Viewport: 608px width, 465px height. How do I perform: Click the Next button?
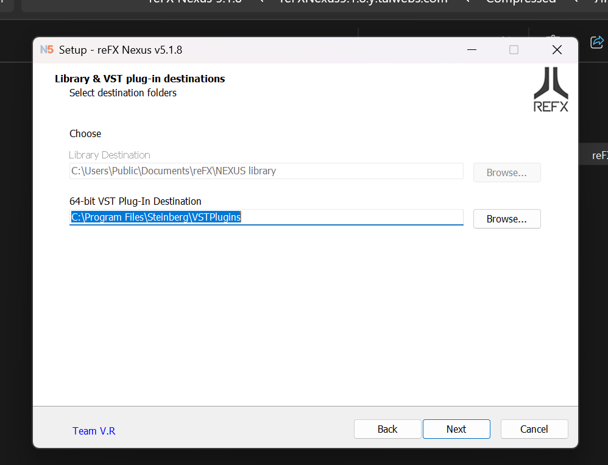click(456, 429)
